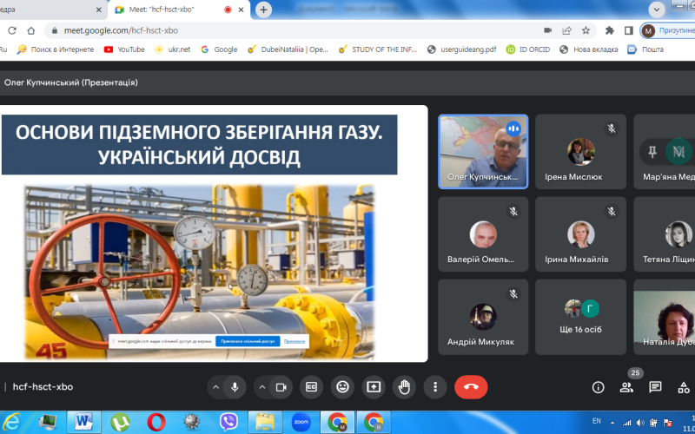Click the EN language indicator in tray

597,421
